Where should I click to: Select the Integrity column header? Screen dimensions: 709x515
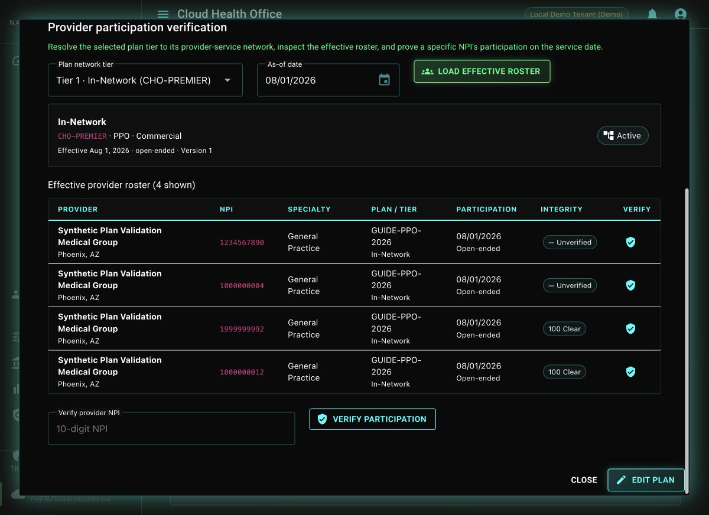561,209
